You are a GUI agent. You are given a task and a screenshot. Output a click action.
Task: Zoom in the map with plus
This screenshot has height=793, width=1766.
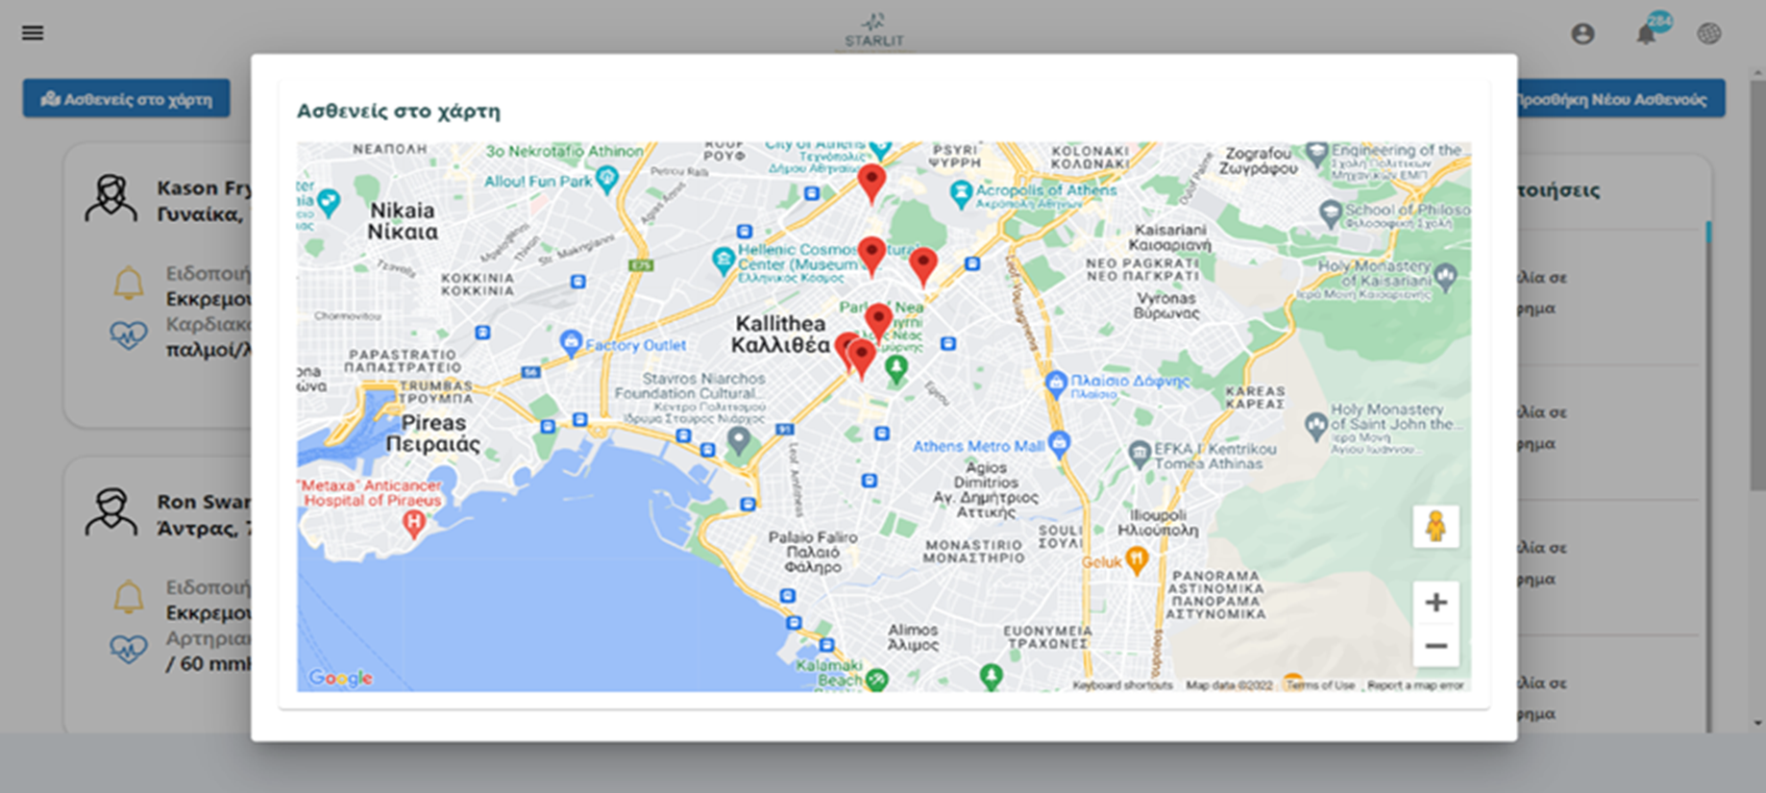(x=1435, y=603)
